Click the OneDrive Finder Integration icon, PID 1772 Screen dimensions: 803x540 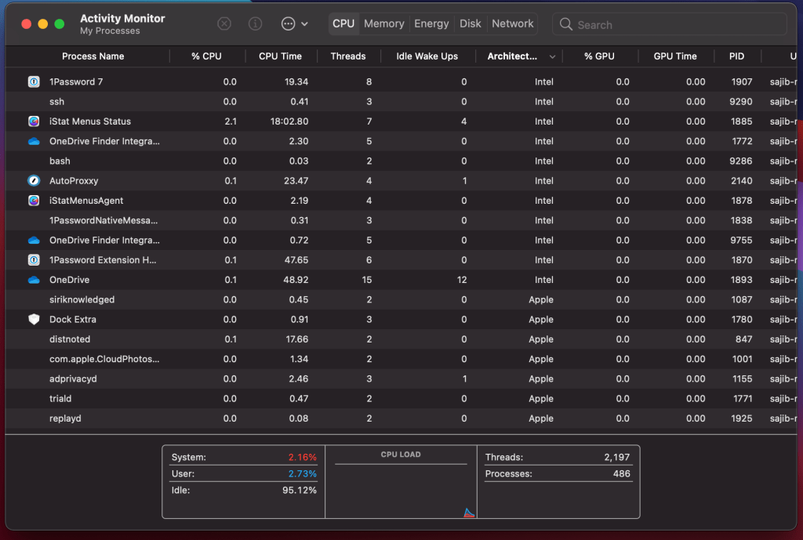pos(34,141)
